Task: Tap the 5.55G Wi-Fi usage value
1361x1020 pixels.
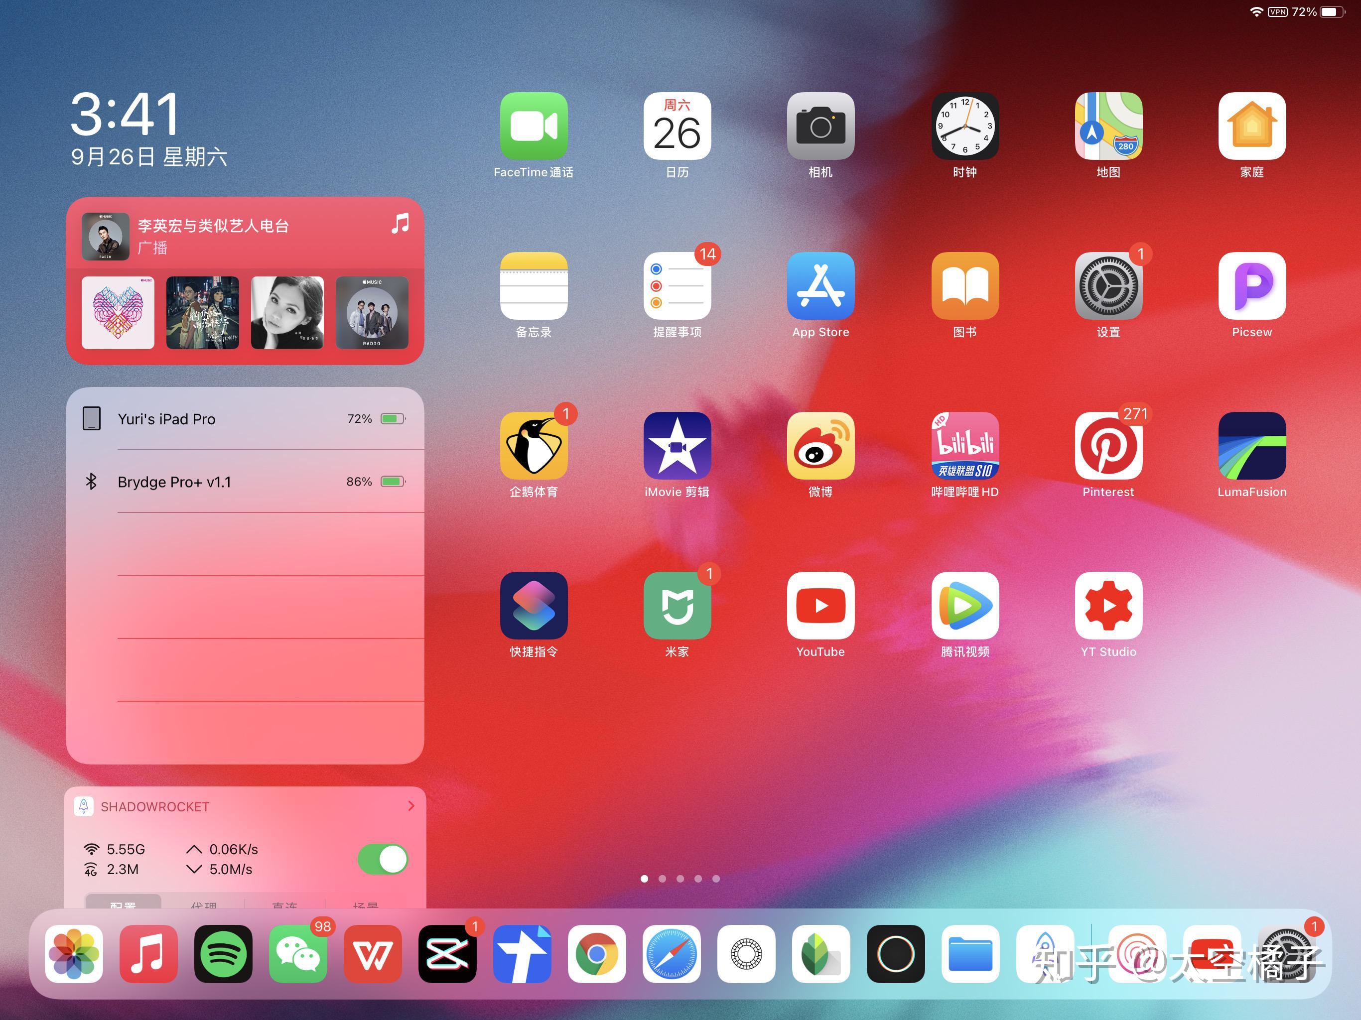Action: point(126,850)
